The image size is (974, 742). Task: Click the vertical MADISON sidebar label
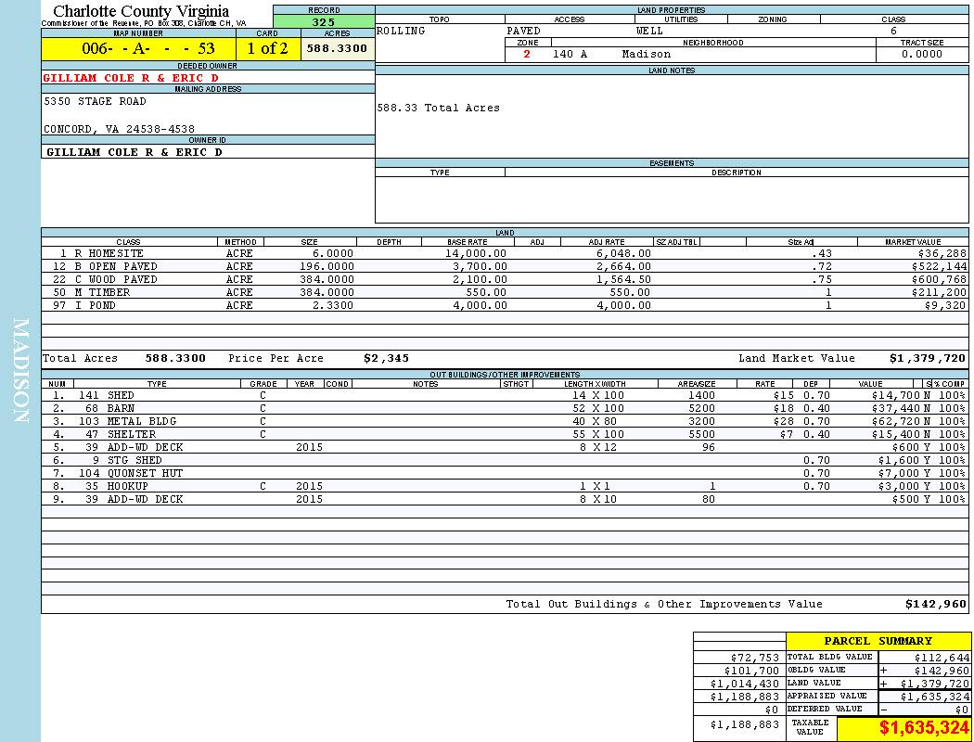click(20, 371)
